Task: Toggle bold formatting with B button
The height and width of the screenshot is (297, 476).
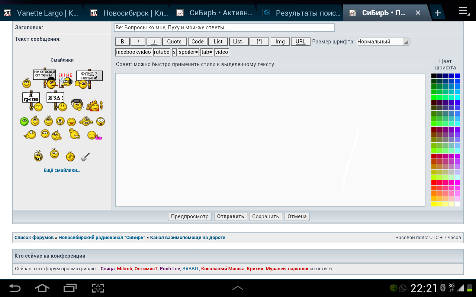Action: 122,42
